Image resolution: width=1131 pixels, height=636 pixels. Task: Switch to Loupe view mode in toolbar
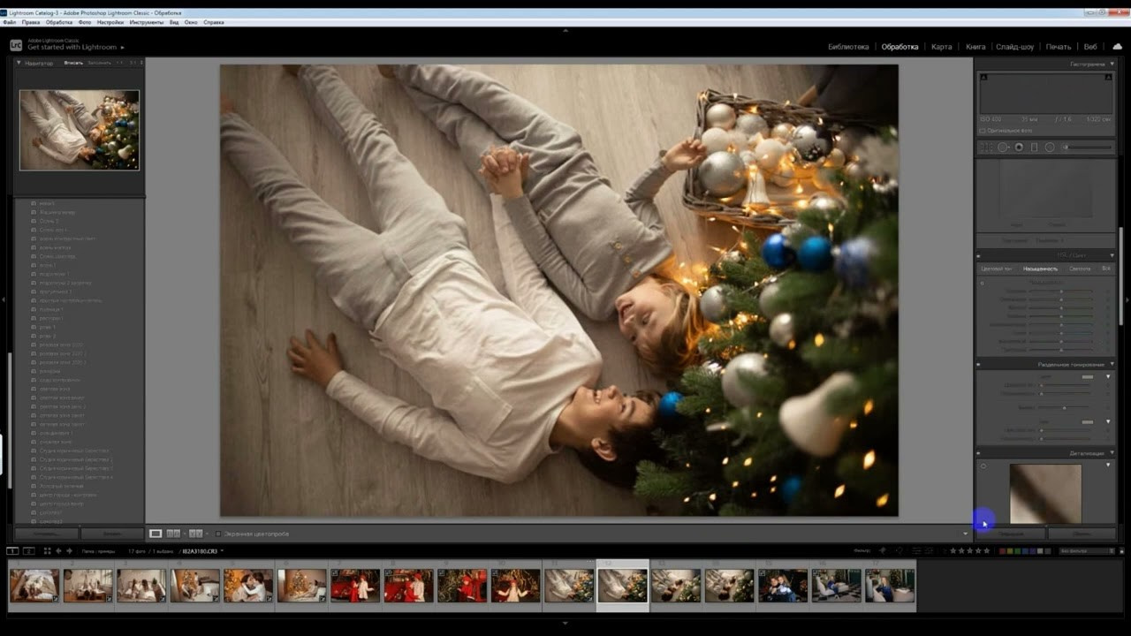[156, 534]
